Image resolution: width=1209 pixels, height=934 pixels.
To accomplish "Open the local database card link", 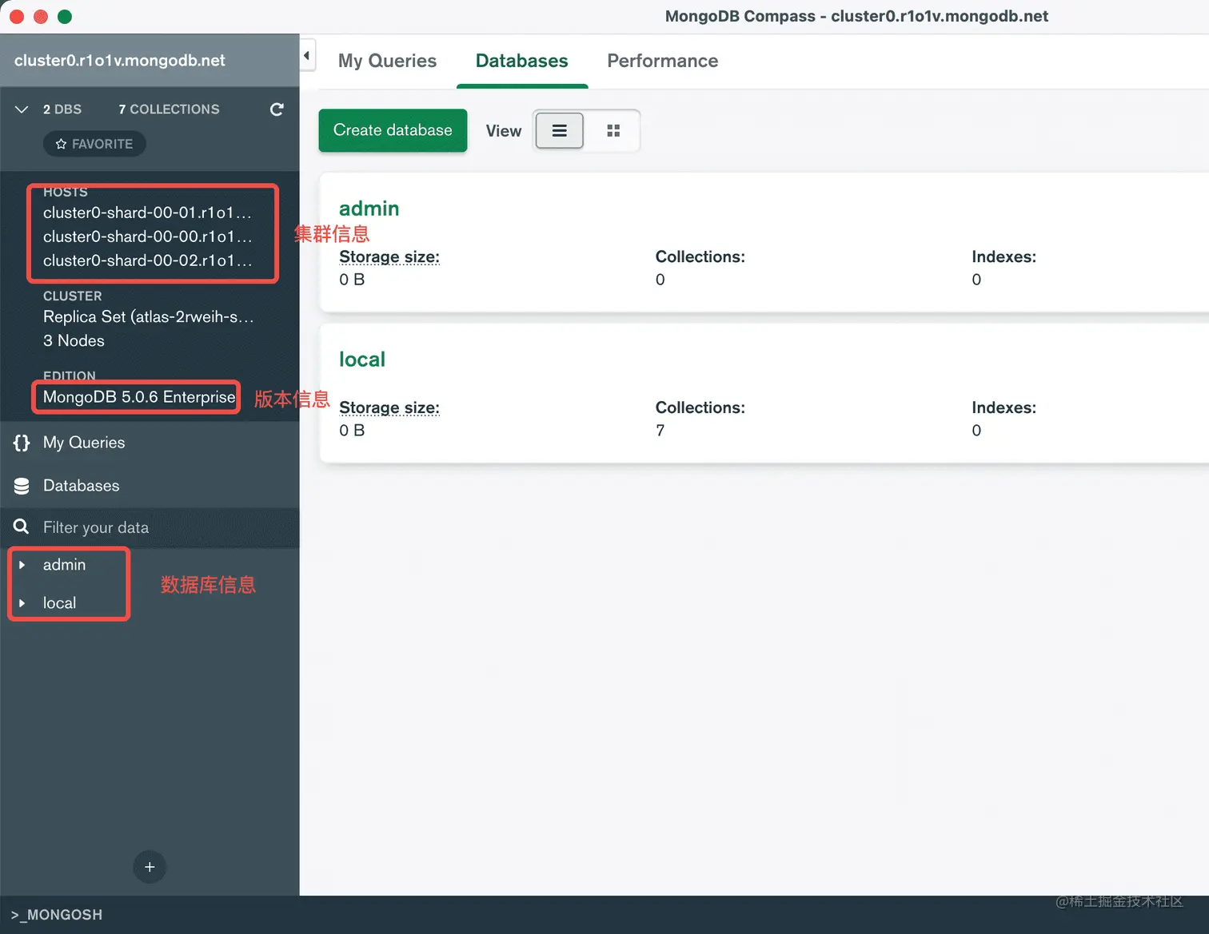I will (x=362, y=360).
